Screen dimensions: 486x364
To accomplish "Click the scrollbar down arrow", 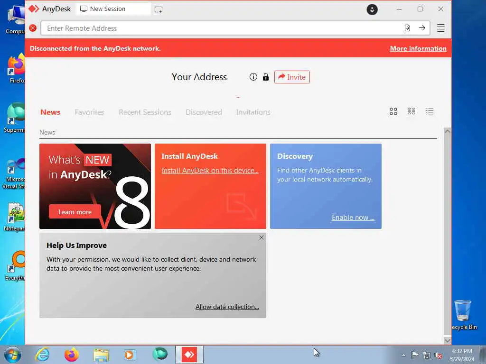I will pos(447,340).
